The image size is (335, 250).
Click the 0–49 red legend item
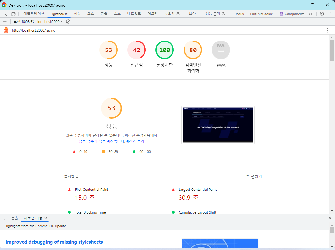[80, 152]
